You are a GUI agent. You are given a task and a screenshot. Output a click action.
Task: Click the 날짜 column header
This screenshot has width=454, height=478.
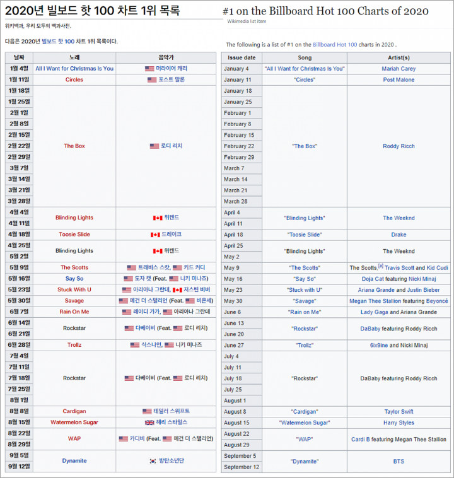point(19,57)
